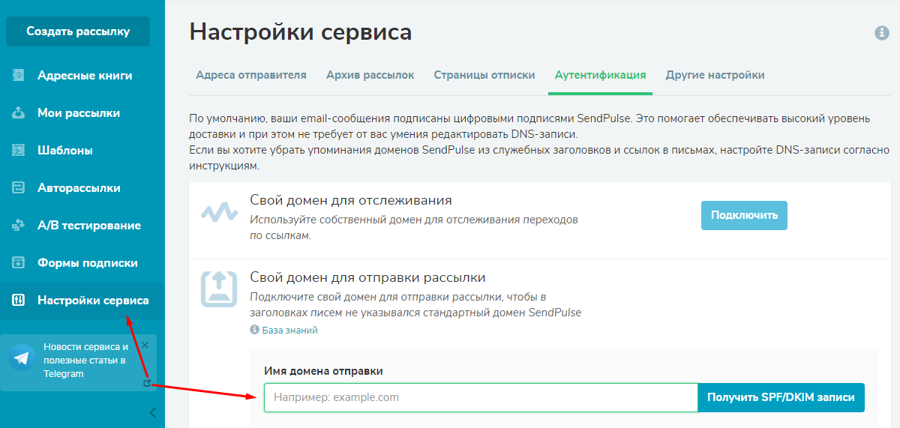
Task: Open Telegram news external link icon
Action: [x=147, y=383]
